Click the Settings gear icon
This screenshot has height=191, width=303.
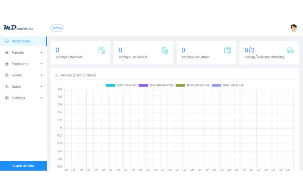[7, 98]
